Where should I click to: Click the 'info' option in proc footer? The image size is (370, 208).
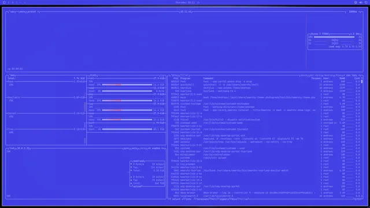click(x=188, y=199)
